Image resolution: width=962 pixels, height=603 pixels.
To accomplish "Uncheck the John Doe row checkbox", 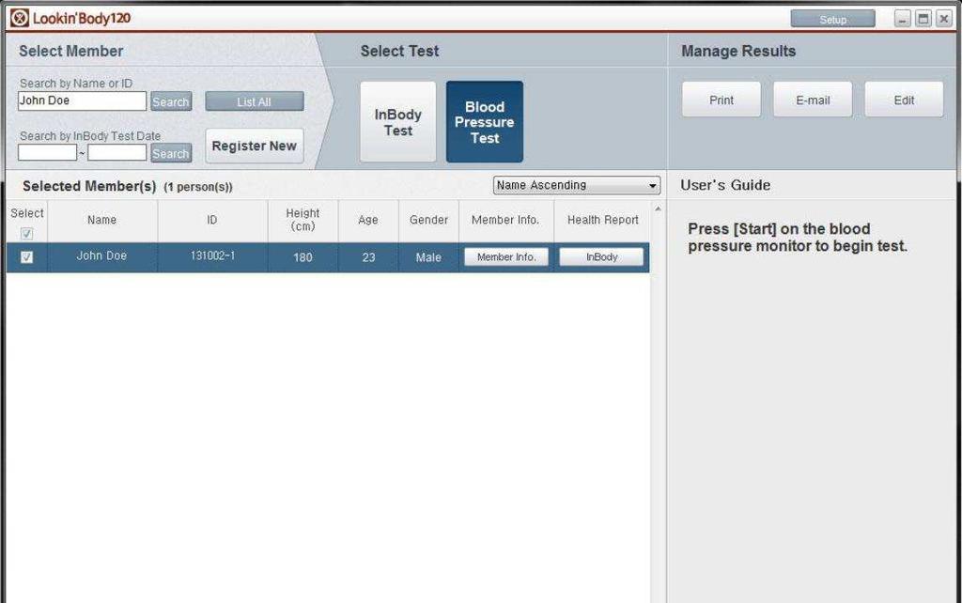I will tap(26, 257).
